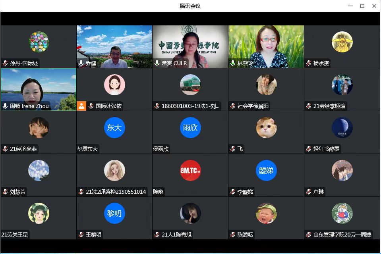The image size is (381, 254).
Task: Select the moon avatar of 轻狂书醉墨
Action: tap(342, 127)
